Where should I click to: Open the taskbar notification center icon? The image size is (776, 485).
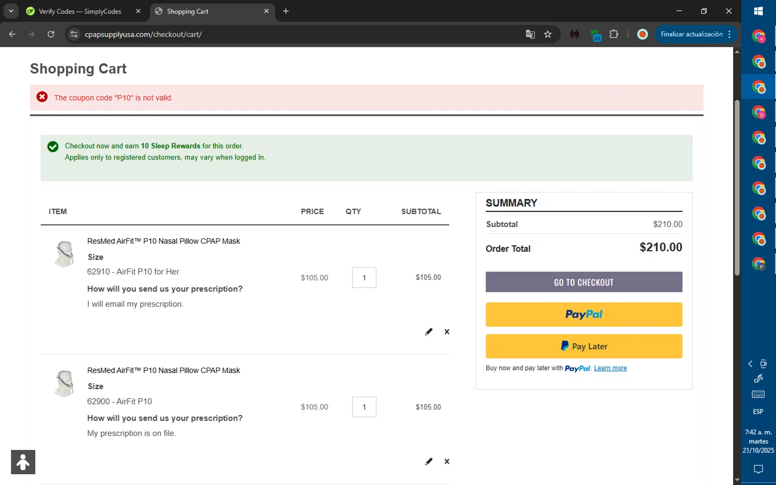pyautogui.click(x=758, y=469)
